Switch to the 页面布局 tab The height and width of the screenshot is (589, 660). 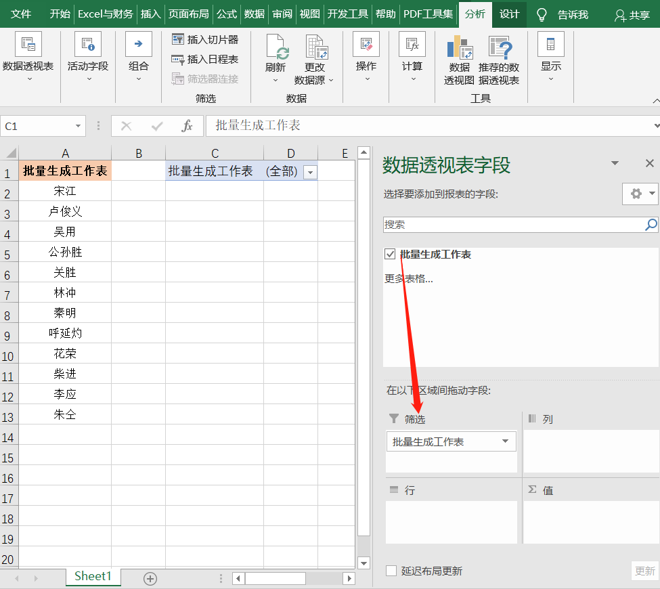[189, 14]
